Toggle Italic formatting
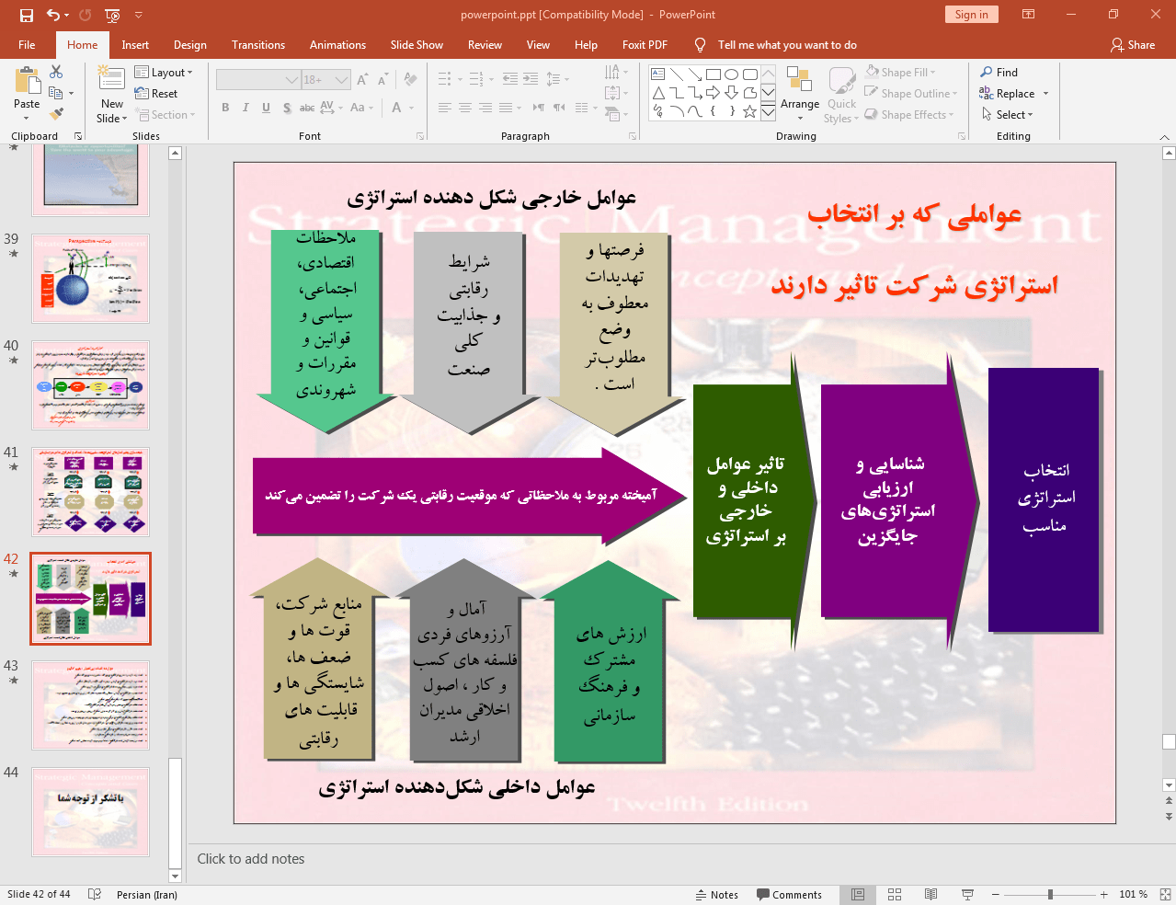The image size is (1176, 905). 245,108
